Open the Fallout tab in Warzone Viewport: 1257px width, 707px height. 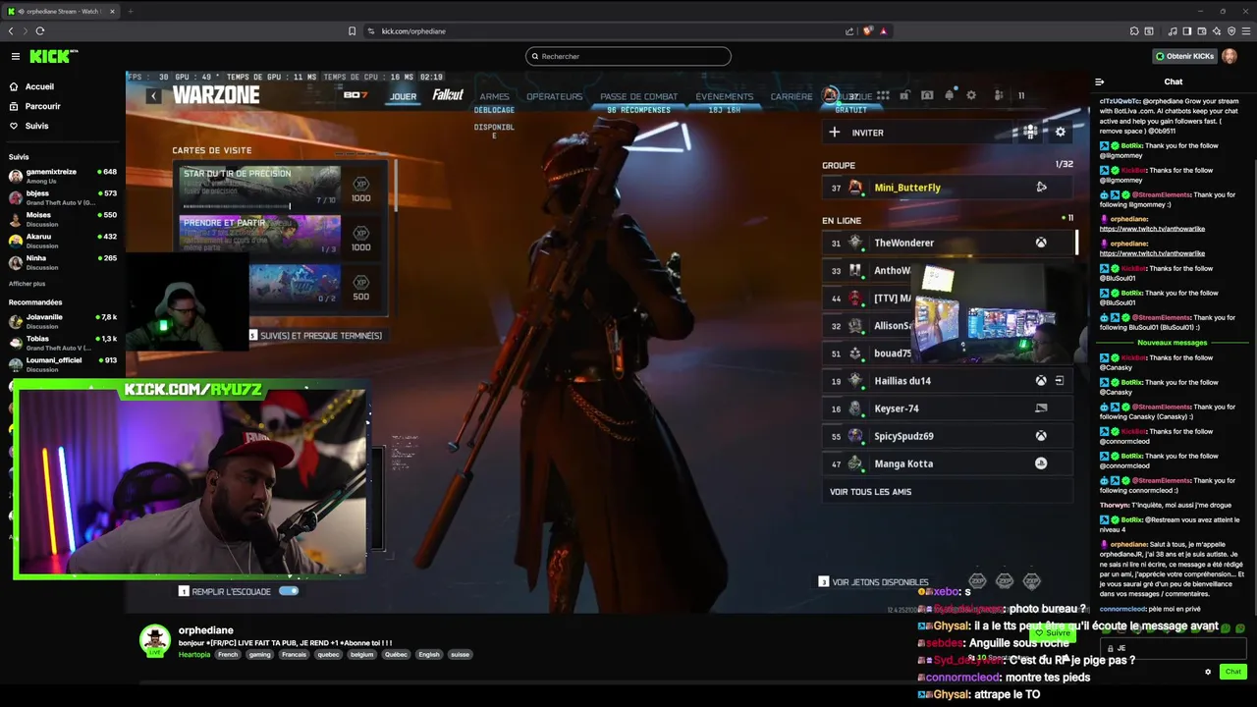click(448, 95)
